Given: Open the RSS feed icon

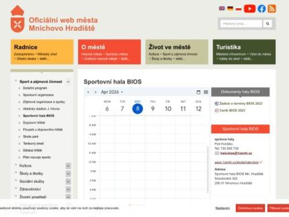Looking at the screenshot, I should [x=272, y=9].
